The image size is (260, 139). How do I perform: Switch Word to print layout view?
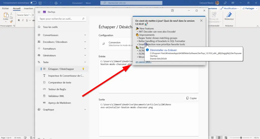pyautogui.click(x=219, y=138)
